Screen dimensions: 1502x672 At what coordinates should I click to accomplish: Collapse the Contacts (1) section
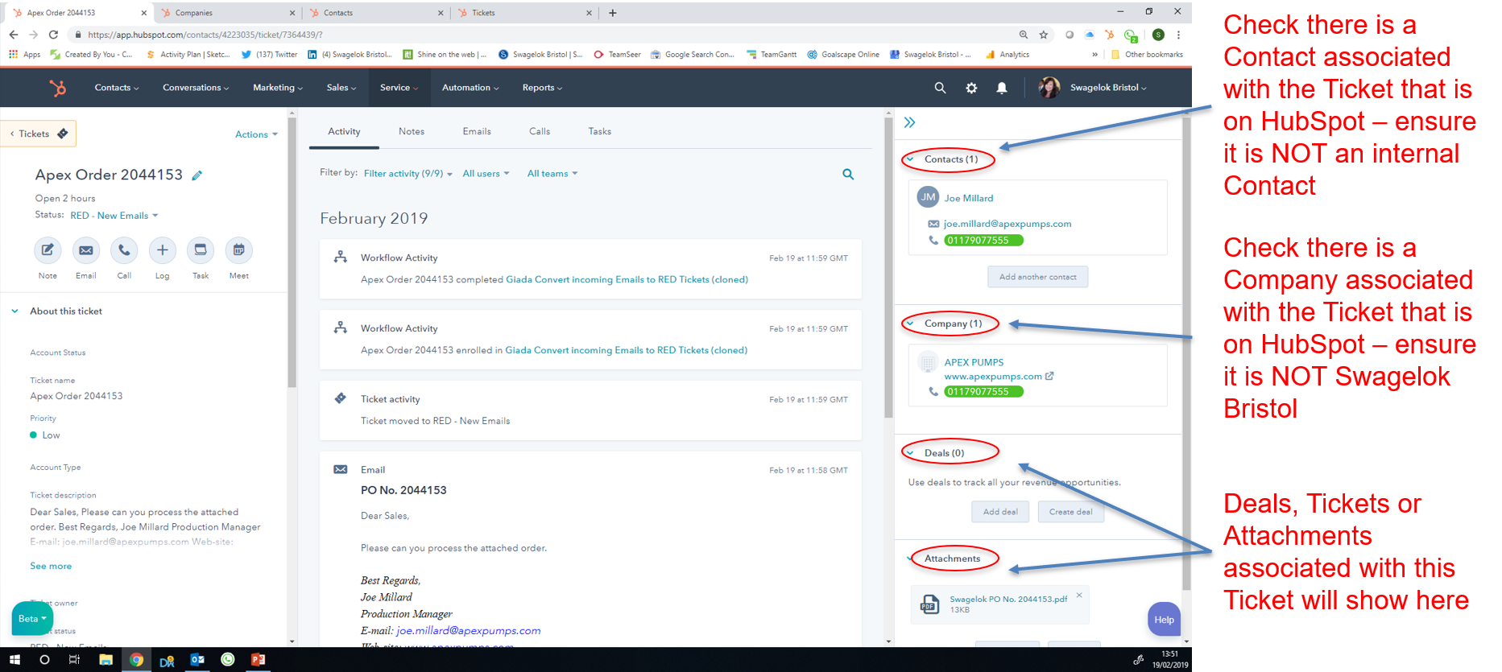911,159
